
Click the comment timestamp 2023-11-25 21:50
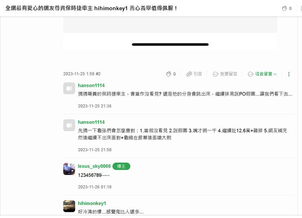tap(95, 150)
